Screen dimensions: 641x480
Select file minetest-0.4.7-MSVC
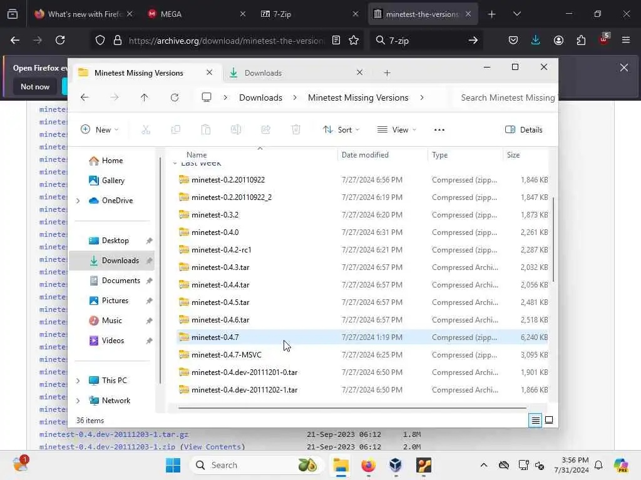[362, 355]
